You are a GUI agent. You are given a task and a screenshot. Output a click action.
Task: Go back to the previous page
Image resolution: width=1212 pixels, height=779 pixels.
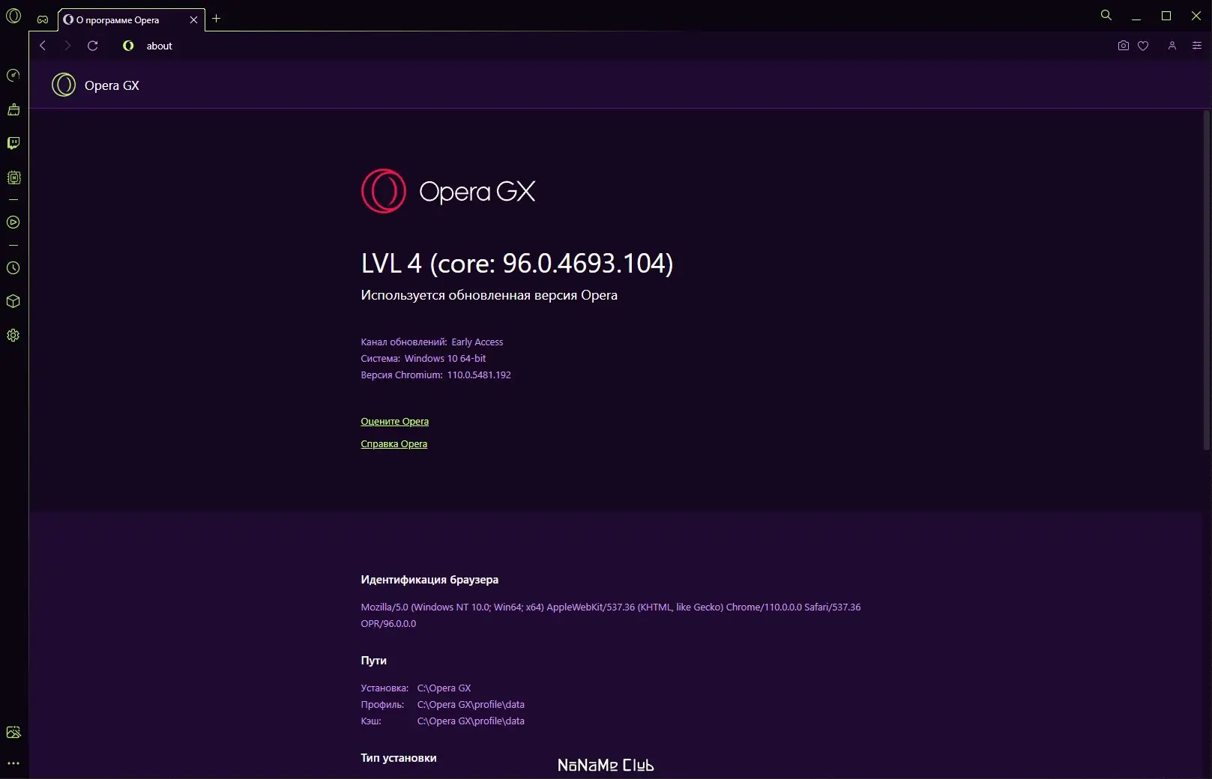tap(43, 46)
